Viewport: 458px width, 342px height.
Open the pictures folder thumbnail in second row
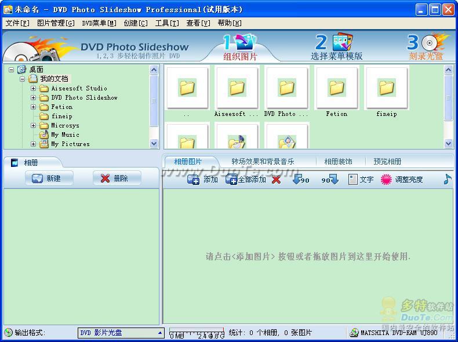pos(287,137)
